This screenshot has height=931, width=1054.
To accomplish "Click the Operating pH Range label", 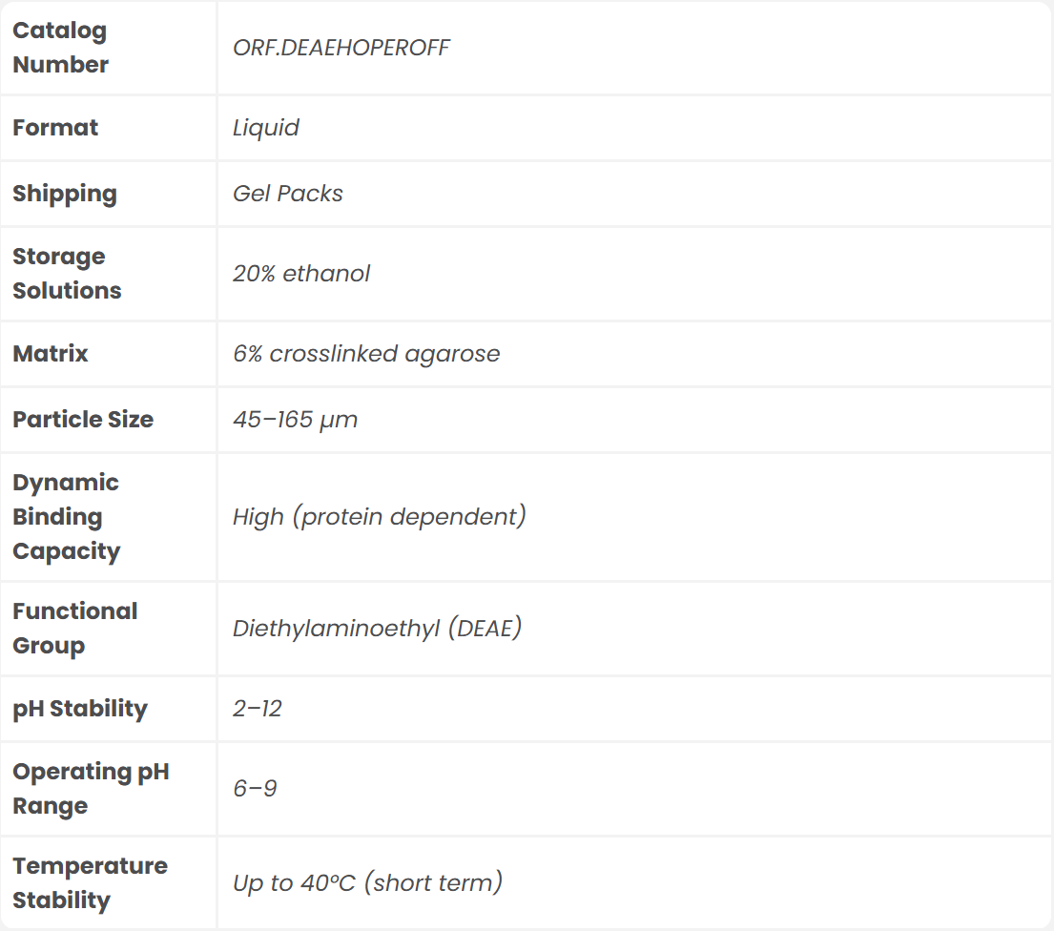I will 91,789.
